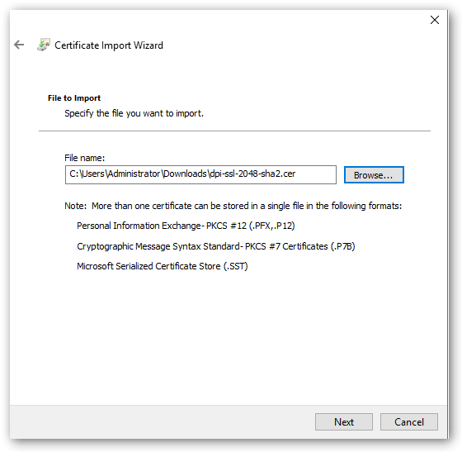The width and height of the screenshot is (462, 452).
Task: Click the Microsoft Serialized Certificate Store line
Action: [162, 266]
